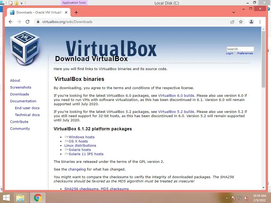Open Screenshots in the sidebar
This screenshot has width=271, height=203.
21,87
